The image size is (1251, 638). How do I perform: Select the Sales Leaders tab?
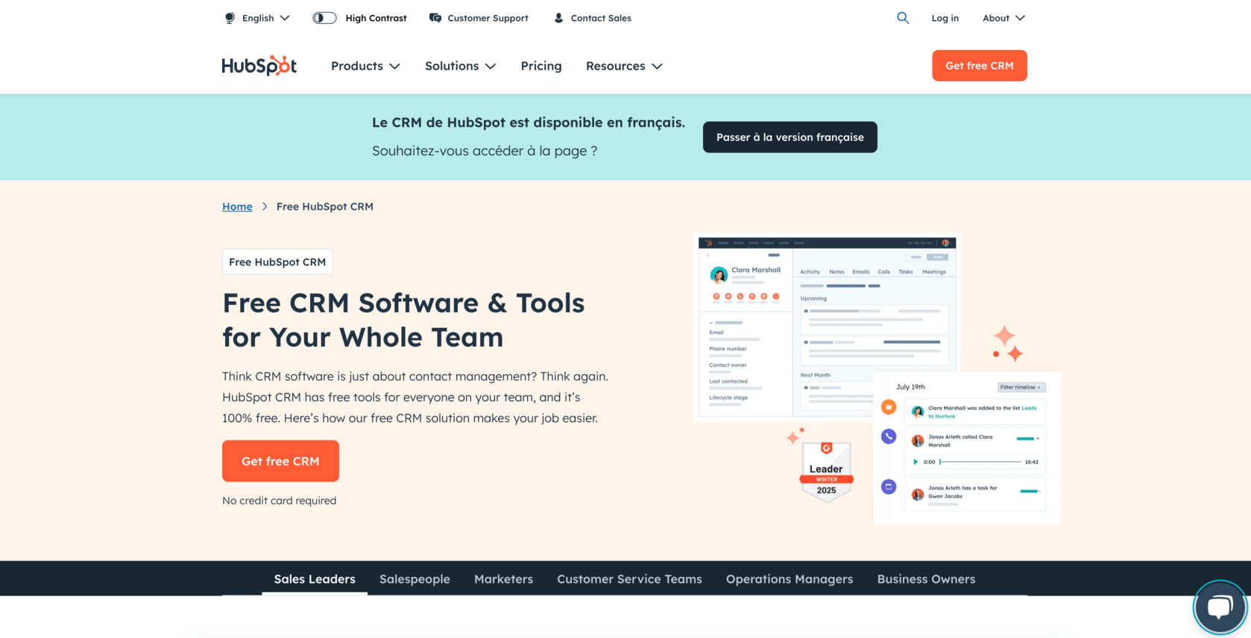(x=315, y=579)
